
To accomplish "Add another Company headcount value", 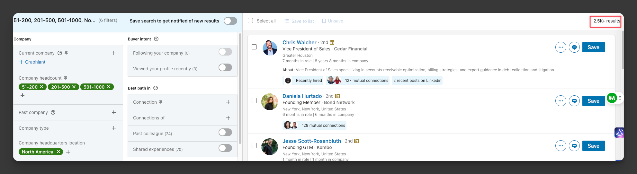I will click(22, 95).
